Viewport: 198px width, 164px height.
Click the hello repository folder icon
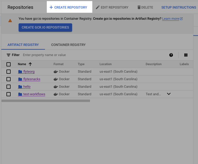20,87
